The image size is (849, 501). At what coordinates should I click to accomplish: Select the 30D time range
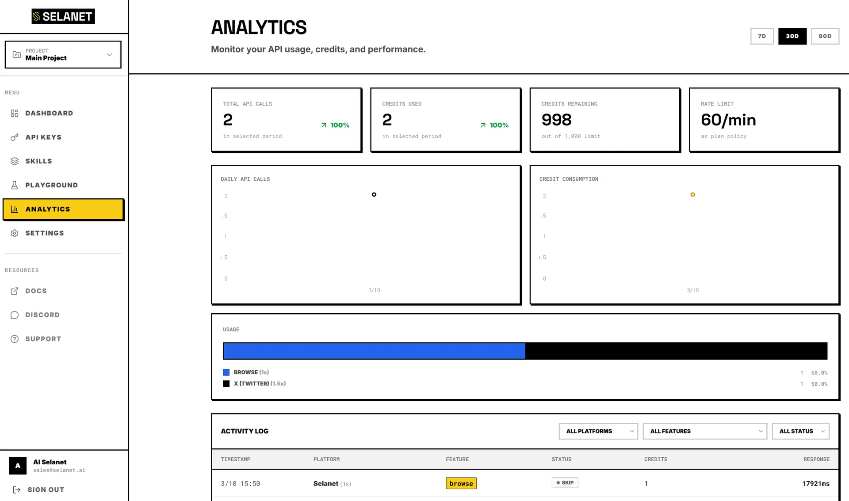tap(792, 36)
